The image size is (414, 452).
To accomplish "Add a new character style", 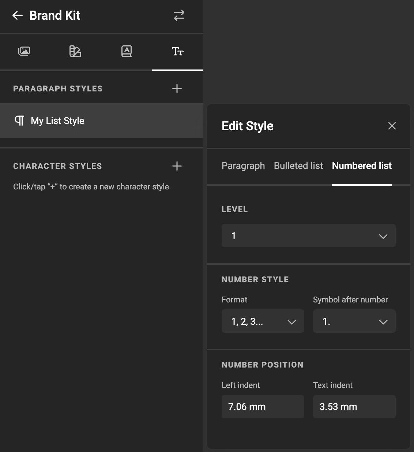I will click(x=177, y=166).
